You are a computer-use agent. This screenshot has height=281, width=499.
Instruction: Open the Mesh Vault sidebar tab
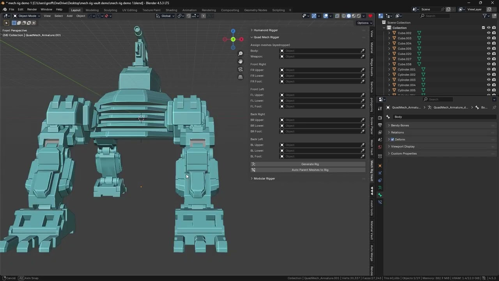(x=372, y=147)
